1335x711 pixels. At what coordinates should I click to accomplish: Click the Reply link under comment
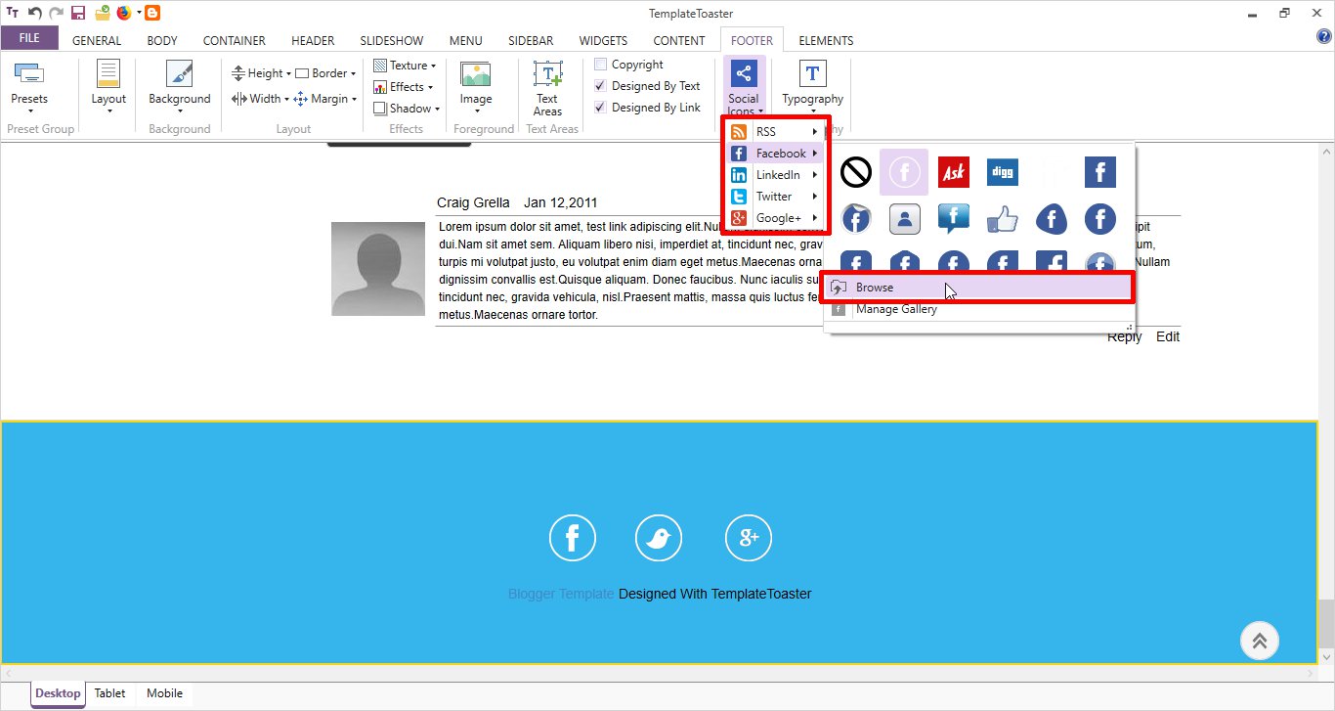coord(1124,336)
